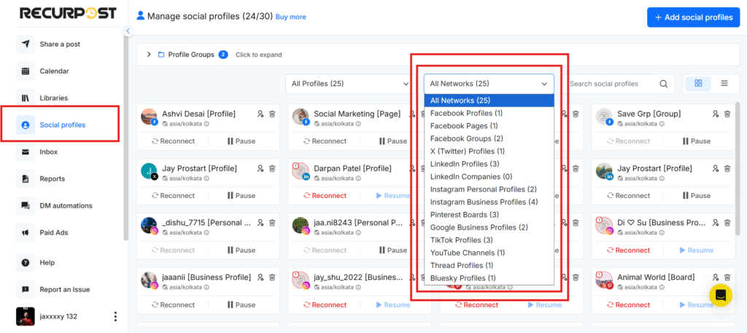Choose LinkedIn Profiles (3) option
Viewport: 747px width, 333px height.
pyautogui.click(x=489, y=164)
